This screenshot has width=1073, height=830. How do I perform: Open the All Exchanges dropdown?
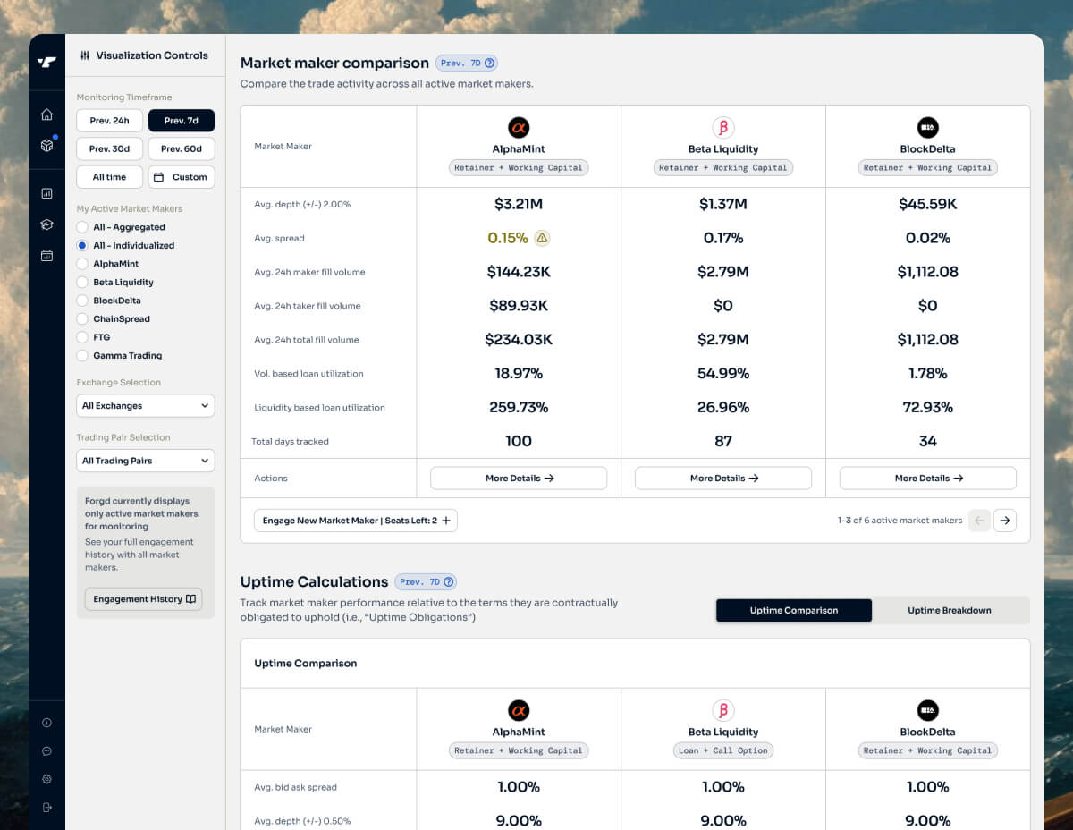pos(146,406)
